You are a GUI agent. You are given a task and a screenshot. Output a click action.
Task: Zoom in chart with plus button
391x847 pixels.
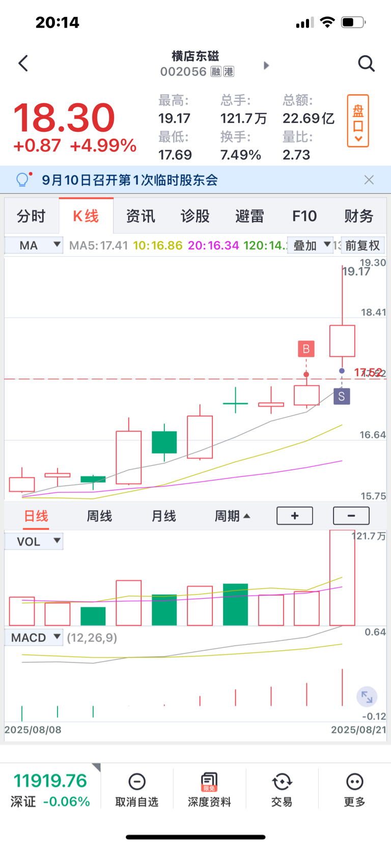point(295,516)
